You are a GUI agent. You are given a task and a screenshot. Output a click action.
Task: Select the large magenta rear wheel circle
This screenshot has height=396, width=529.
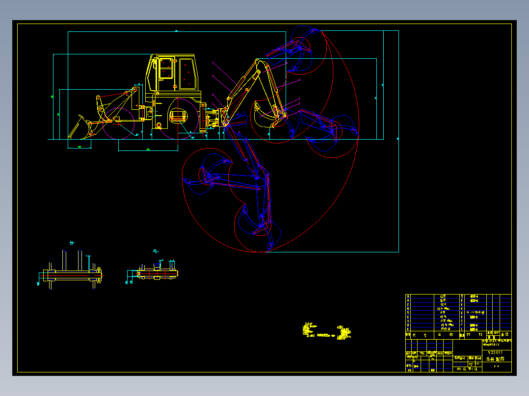click(x=178, y=118)
